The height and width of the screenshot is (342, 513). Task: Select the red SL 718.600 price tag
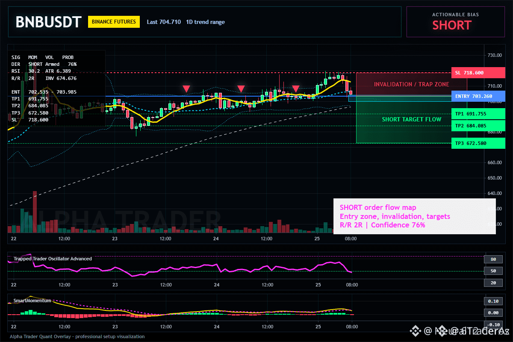tap(478, 73)
